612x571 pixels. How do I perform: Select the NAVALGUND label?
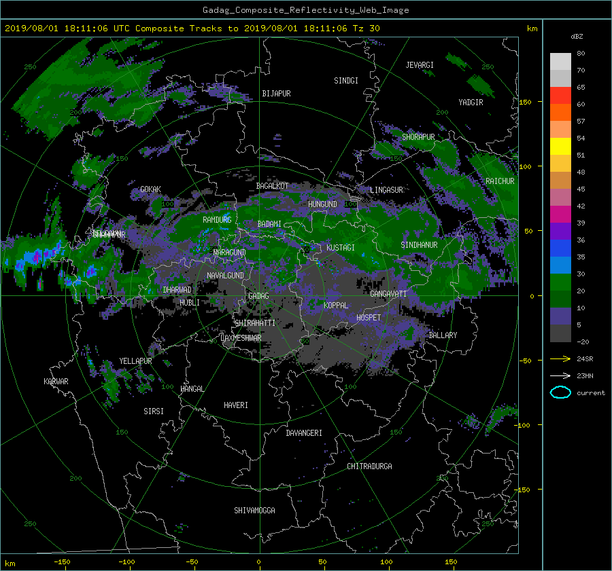225,276
